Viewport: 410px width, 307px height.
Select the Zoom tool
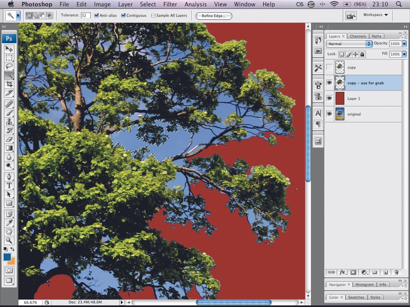tap(9, 240)
